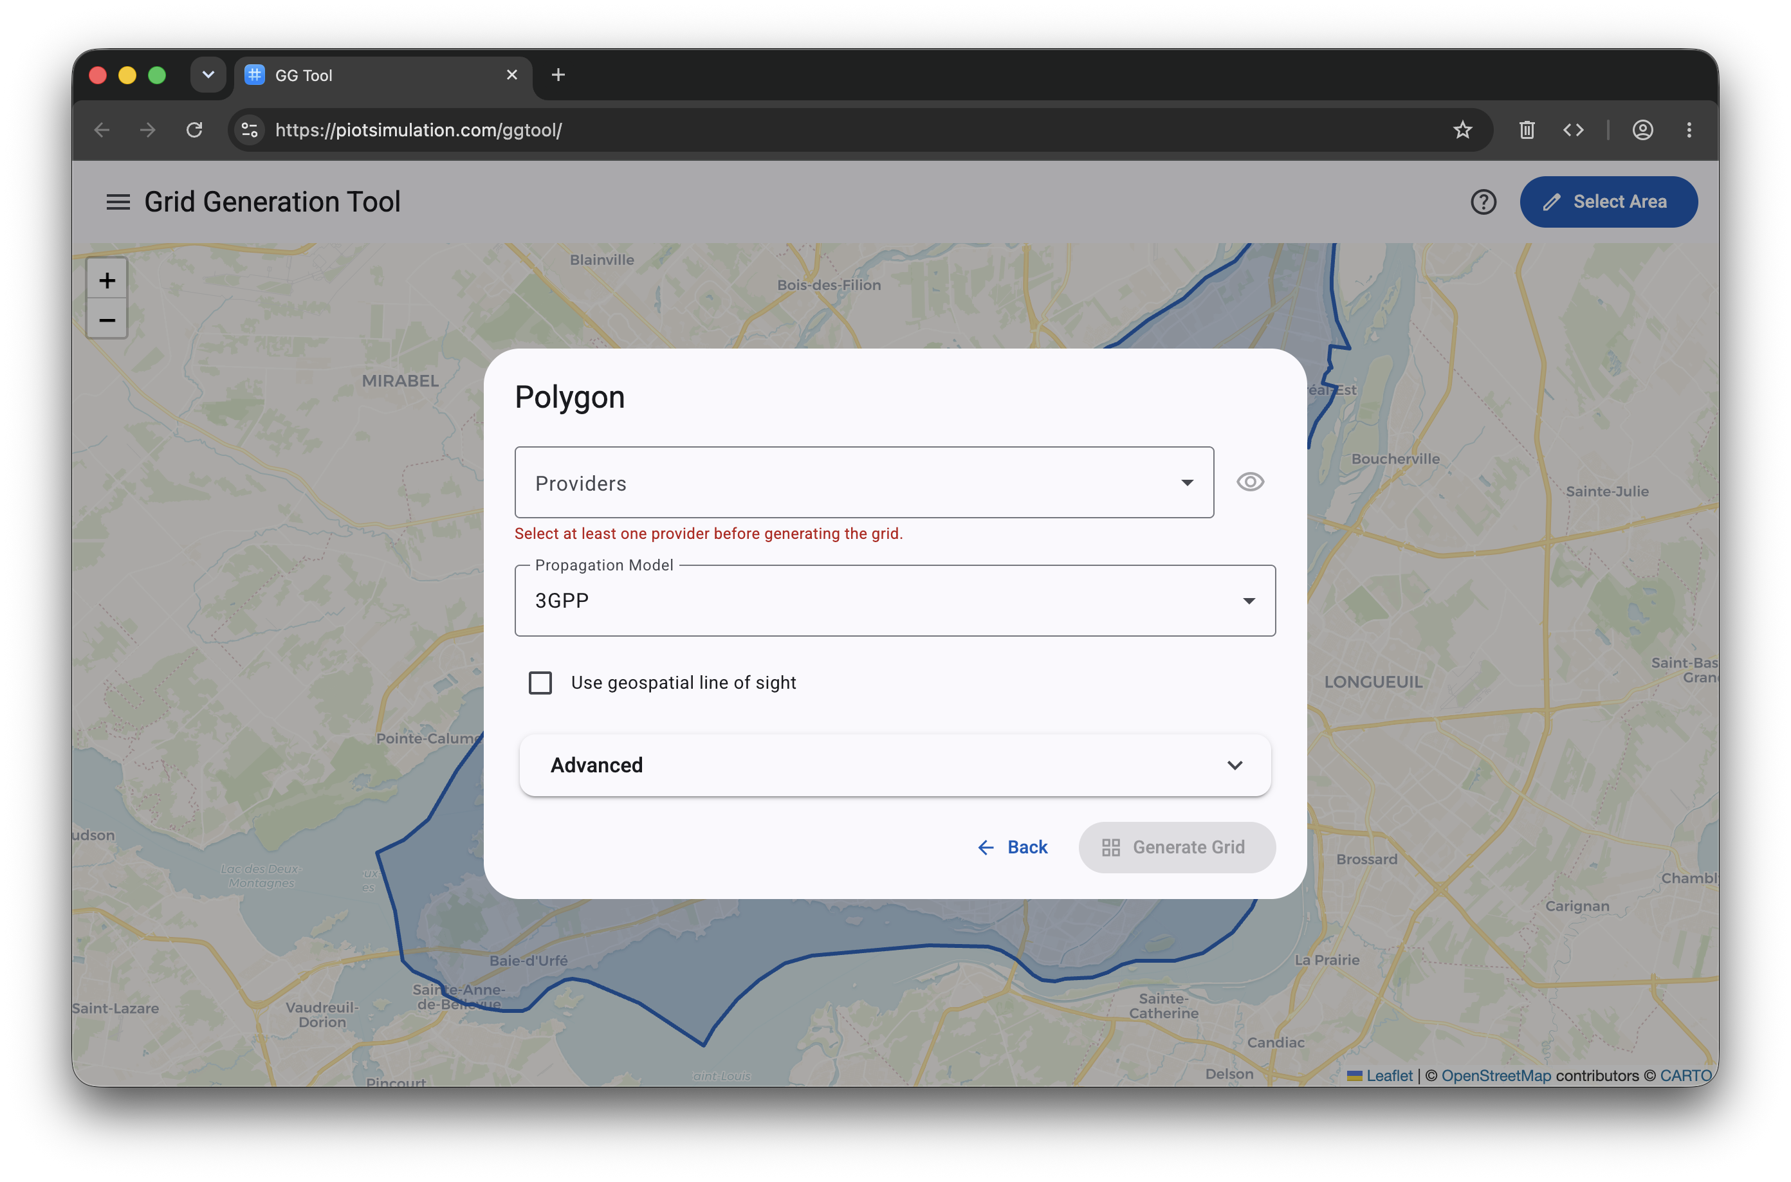Go back in browser history
The image size is (1791, 1182).
(102, 130)
